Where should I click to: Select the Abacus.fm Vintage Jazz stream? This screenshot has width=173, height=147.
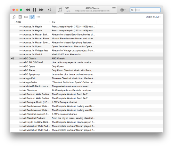[86, 50]
